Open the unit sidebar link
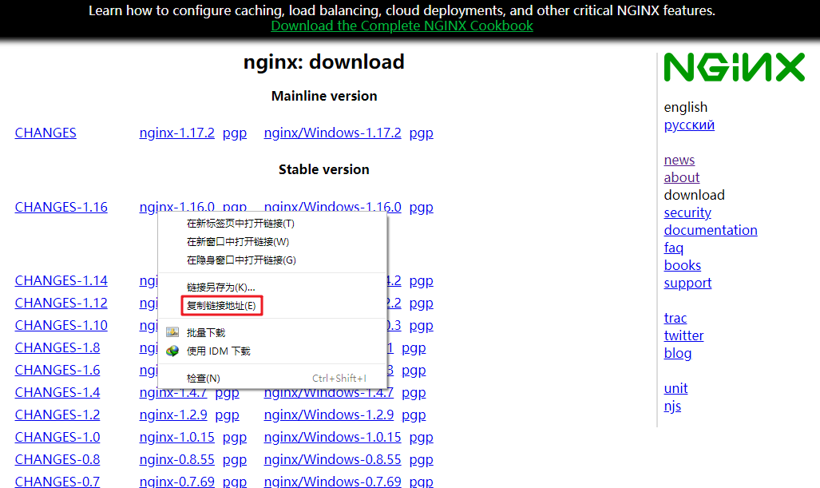Viewport: 820px width, 488px height. [675, 389]
